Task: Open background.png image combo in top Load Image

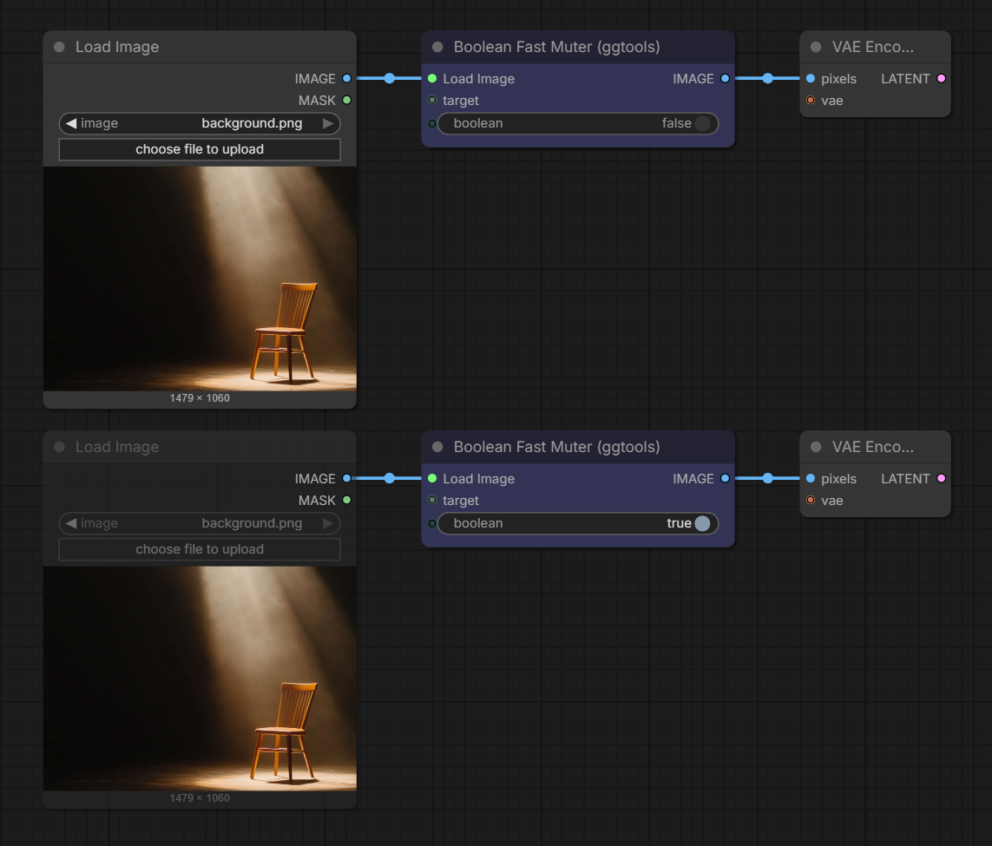Action: pos(200,123)
